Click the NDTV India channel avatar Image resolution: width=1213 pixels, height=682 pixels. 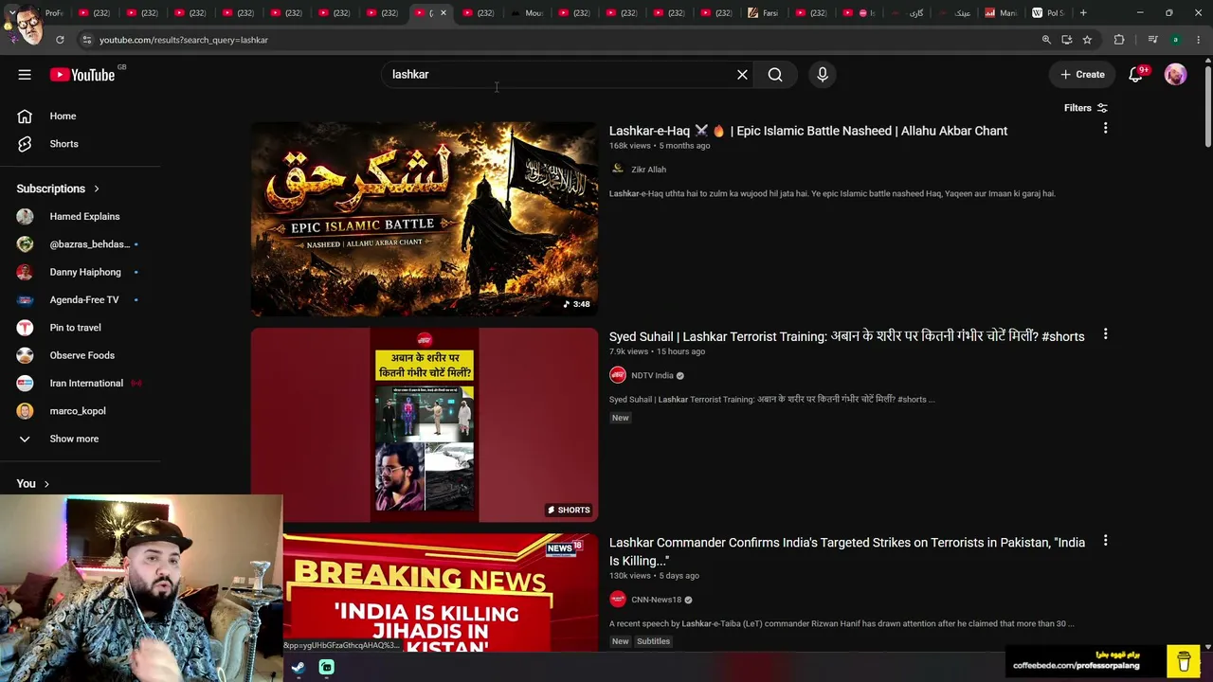click(x=618, y=375)
